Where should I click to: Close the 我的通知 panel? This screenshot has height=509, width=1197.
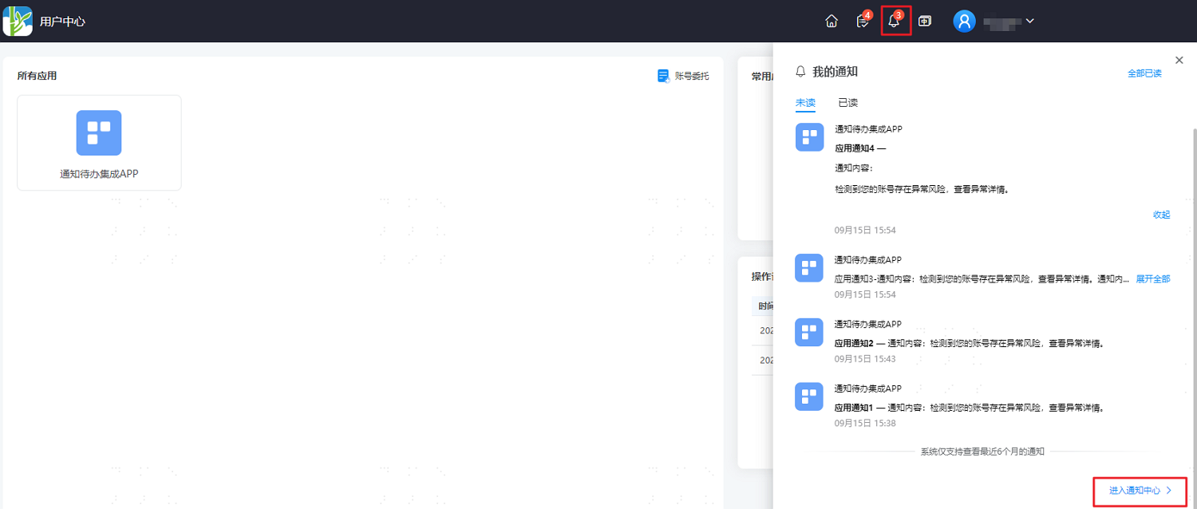pos(1179,60)
